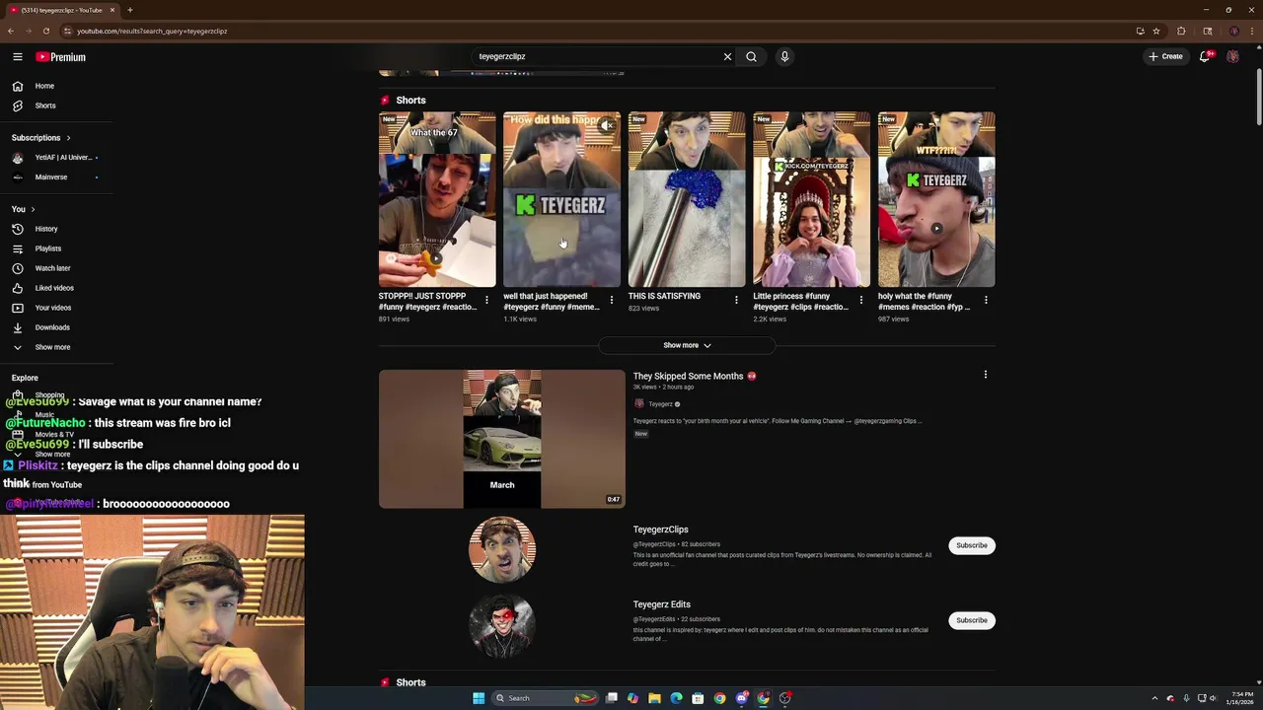Open the TeyegerzClips channel name
This screenshot has height=710, width=1263.
pyautogui.click(x=660, y=530)
